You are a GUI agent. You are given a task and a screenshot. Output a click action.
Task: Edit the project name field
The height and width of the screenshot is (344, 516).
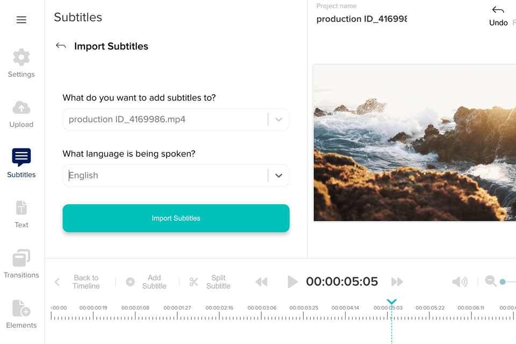361,19
